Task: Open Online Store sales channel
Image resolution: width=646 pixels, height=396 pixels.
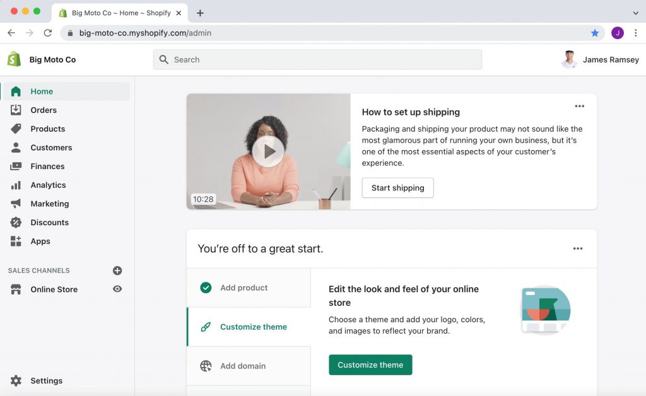Action: tap(54, 289)
